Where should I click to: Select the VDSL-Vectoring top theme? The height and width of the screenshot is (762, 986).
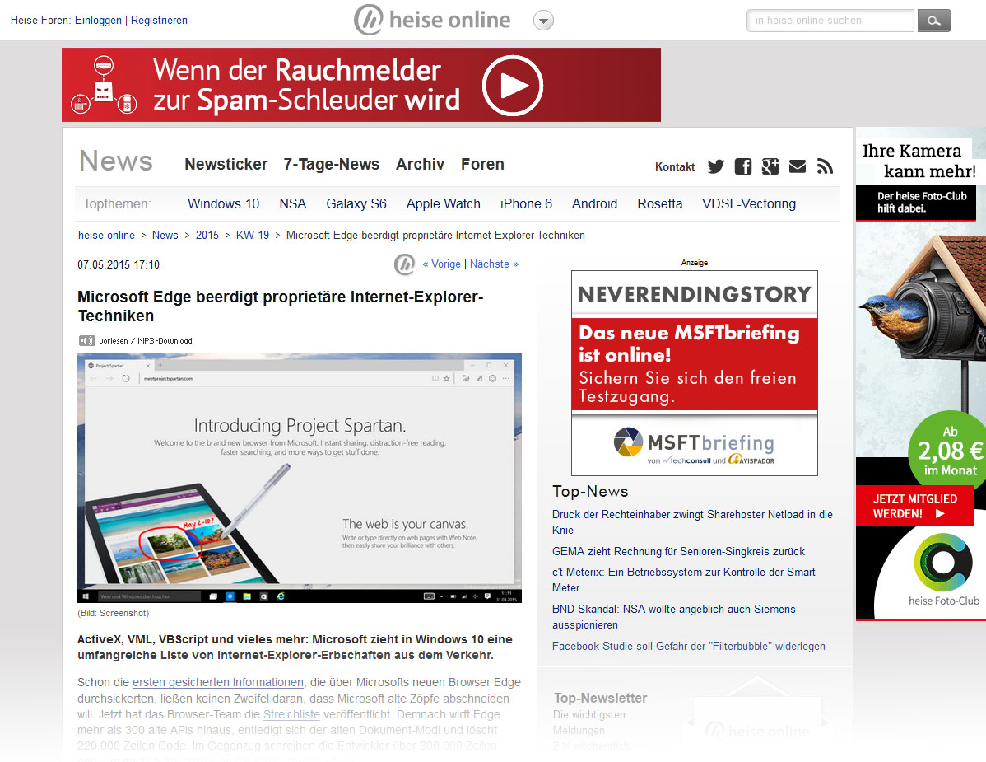749,203
